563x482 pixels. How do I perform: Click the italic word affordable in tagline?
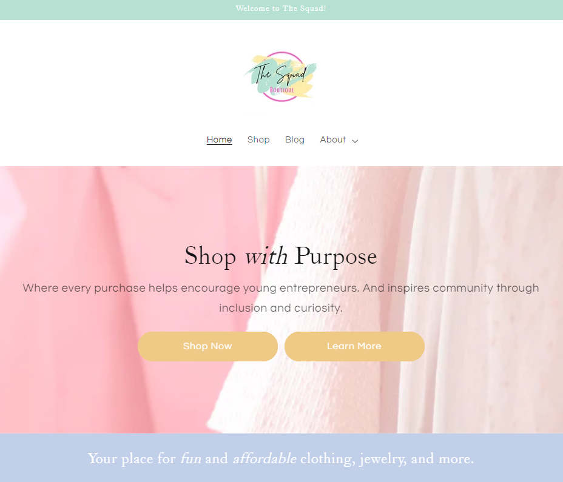coord(265,459)
